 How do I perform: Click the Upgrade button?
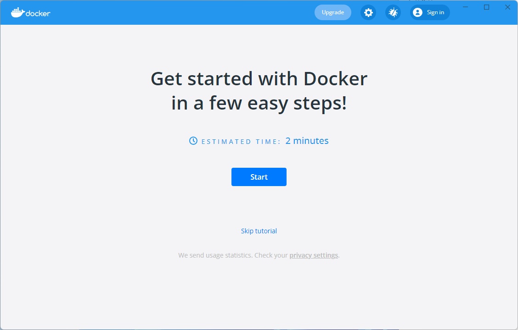[332, 12]
